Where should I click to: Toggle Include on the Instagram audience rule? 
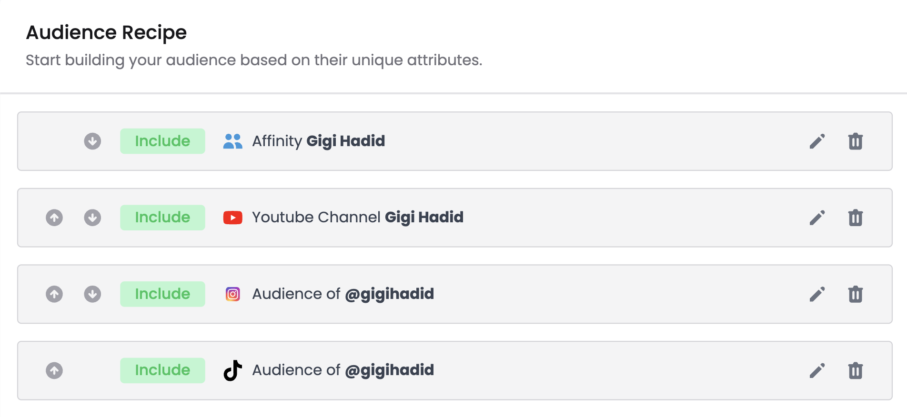(162, 294)
